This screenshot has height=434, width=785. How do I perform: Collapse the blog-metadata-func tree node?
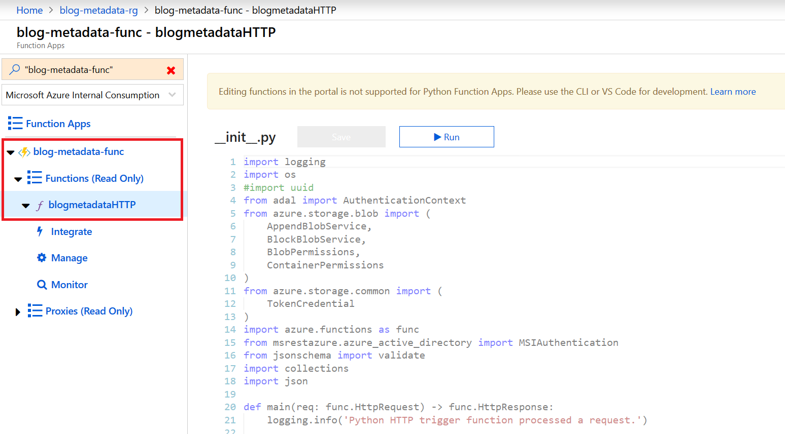coord(11,152)
